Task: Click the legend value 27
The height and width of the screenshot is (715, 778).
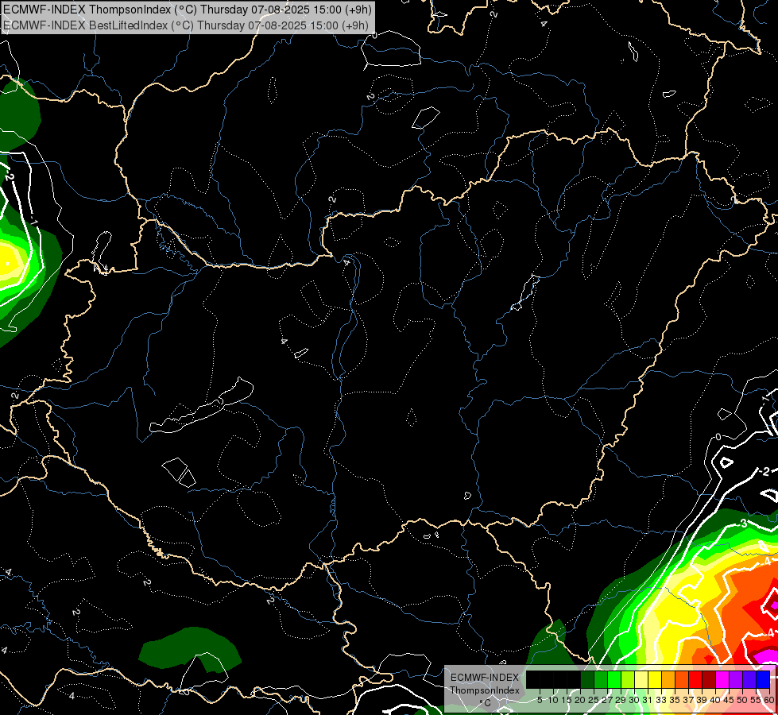Action: click(x=607, y=700)
